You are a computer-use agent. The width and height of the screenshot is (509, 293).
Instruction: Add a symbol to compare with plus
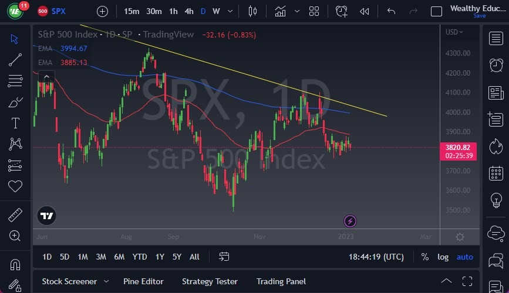pyautogui.click(x=102, y=12)
